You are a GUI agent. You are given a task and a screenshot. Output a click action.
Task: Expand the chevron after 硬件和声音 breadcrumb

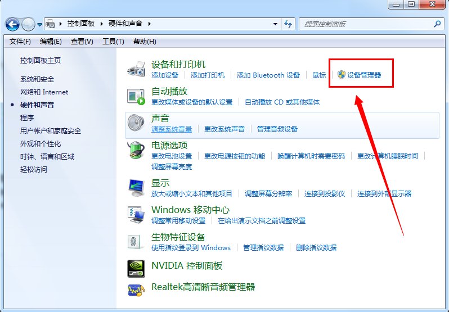pyautogui.click(x=149, y=24)
